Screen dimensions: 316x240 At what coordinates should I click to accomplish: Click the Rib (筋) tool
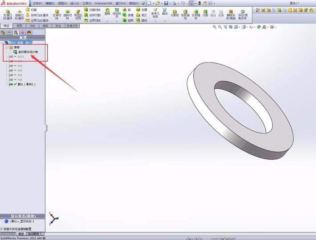pos(127,9)
